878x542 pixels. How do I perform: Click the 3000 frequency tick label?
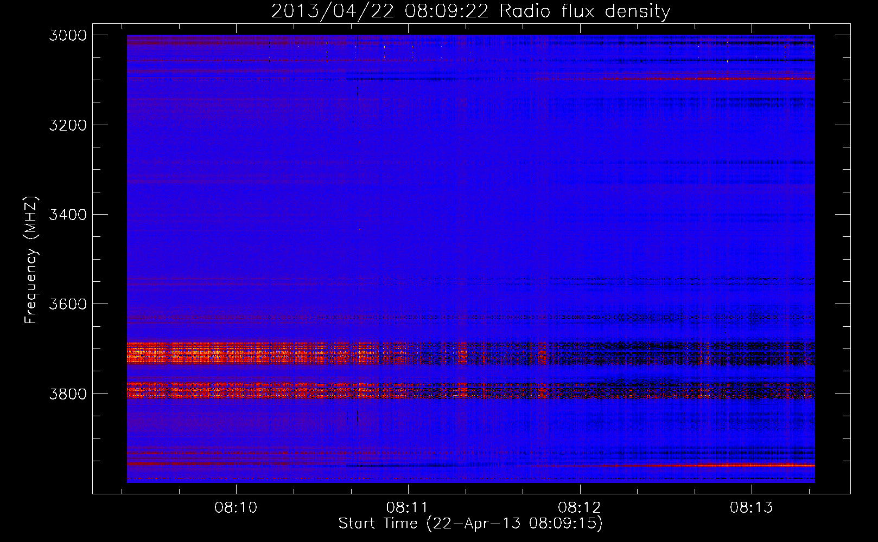(x=68, y=35)
